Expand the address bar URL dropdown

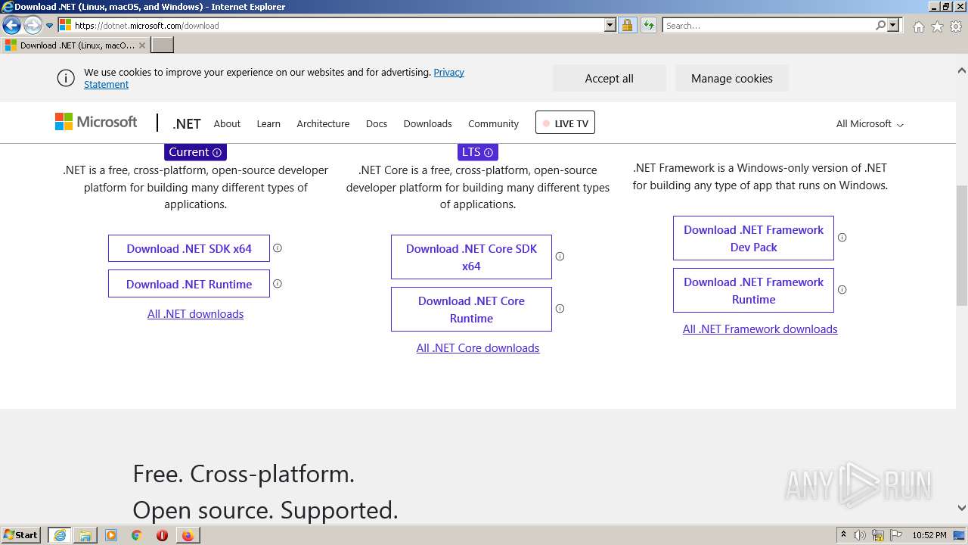pos(610,26)
